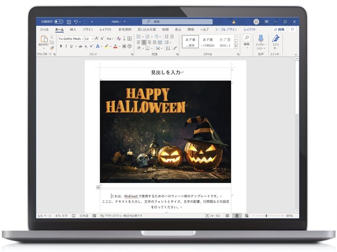This screenshot has height=252, width=337.
Task: Increase paragraph indent
Action: point(172,37)
